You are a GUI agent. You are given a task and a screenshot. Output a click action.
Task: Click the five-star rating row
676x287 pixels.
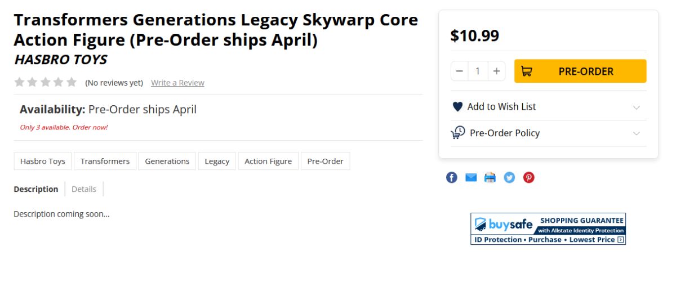point(46,82)
